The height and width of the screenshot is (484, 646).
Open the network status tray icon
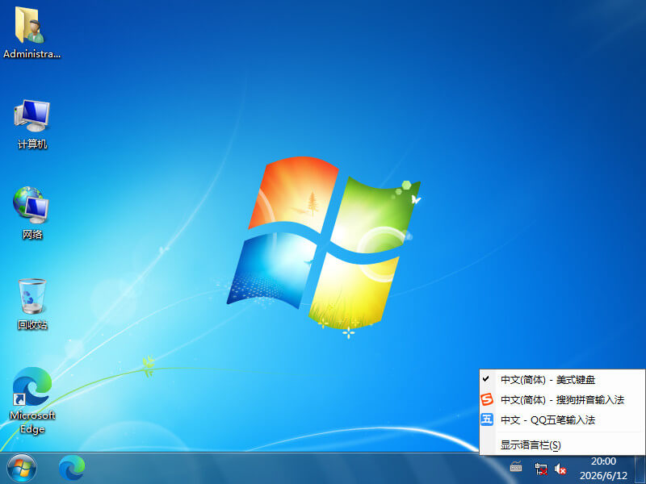pos(540,469)
